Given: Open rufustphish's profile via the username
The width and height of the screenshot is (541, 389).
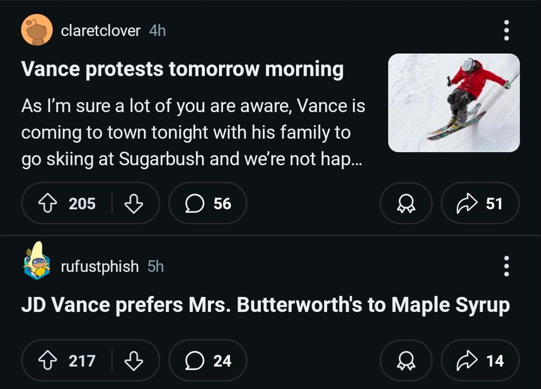Looking at the screenshot, I should click(100, 266).
